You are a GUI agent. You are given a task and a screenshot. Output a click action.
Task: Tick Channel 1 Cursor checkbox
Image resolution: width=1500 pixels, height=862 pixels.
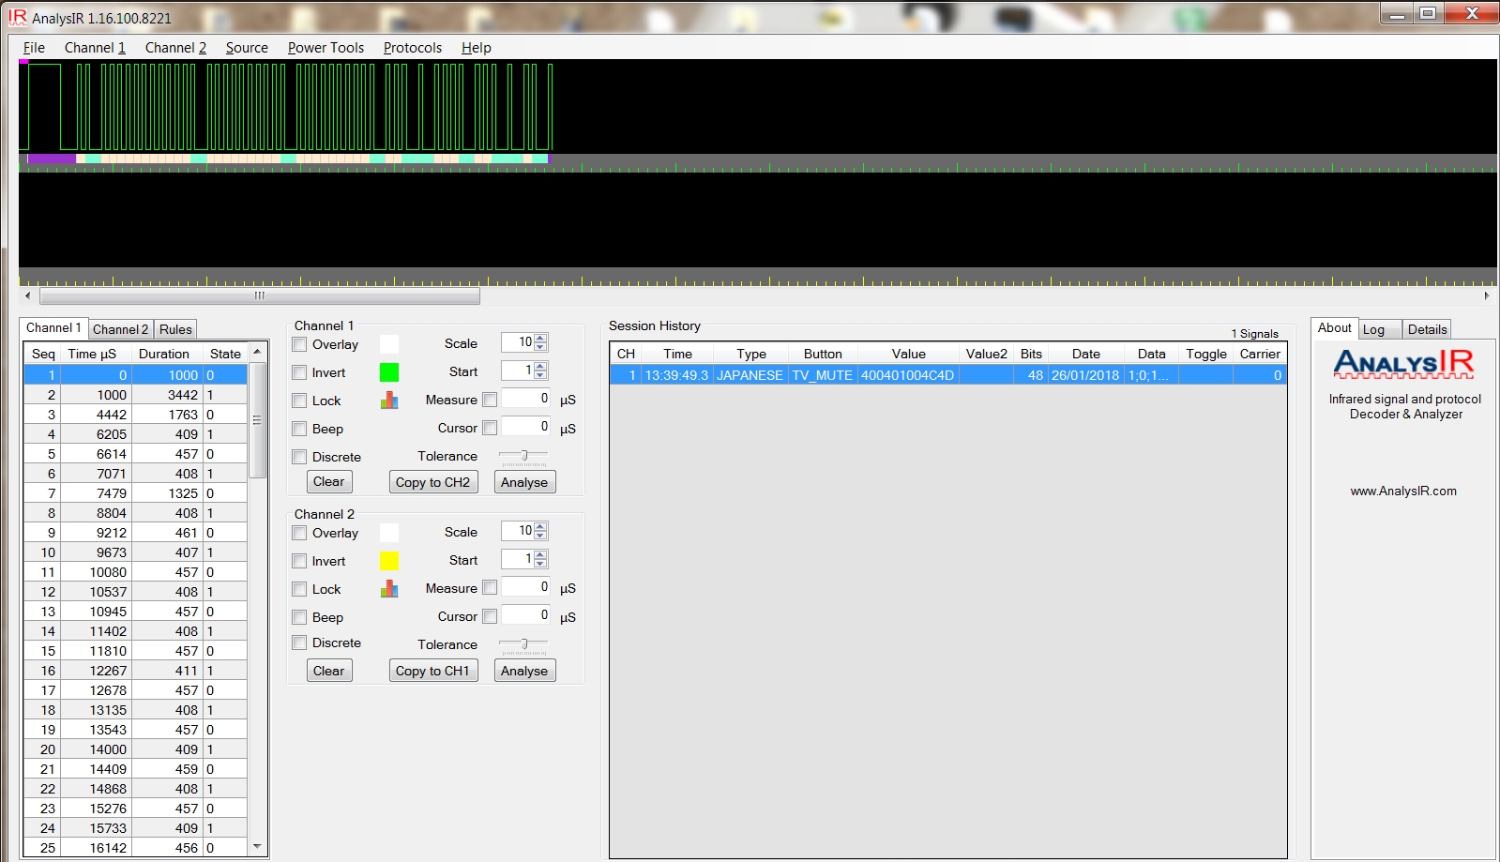tap(490, 428)
